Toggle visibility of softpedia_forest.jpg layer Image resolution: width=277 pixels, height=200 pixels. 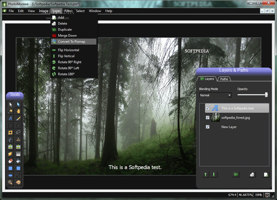click(207, 118)
